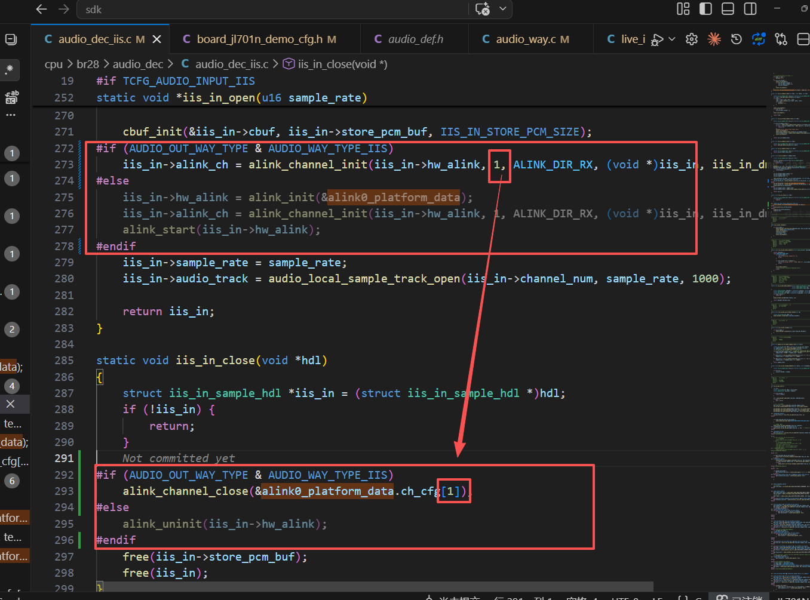The height and width of the screenshot is (600, 810).
Task: Toggle the primary side bar
Action: tap(705, 9)
